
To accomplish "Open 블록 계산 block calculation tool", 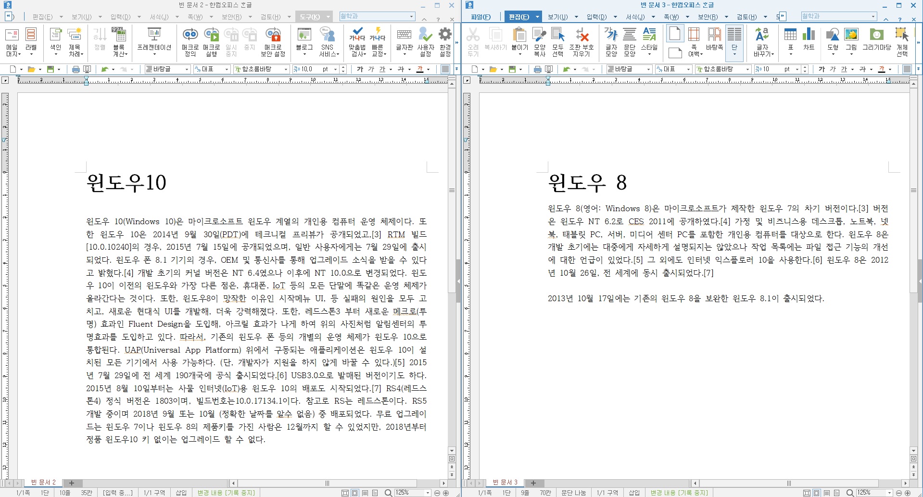I will pyautogui.click(x=118, y=42).
